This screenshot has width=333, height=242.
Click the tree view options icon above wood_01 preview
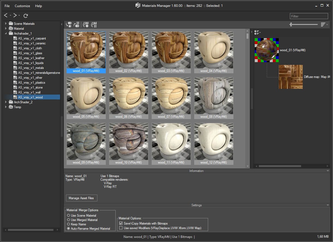tap(257, 32)
